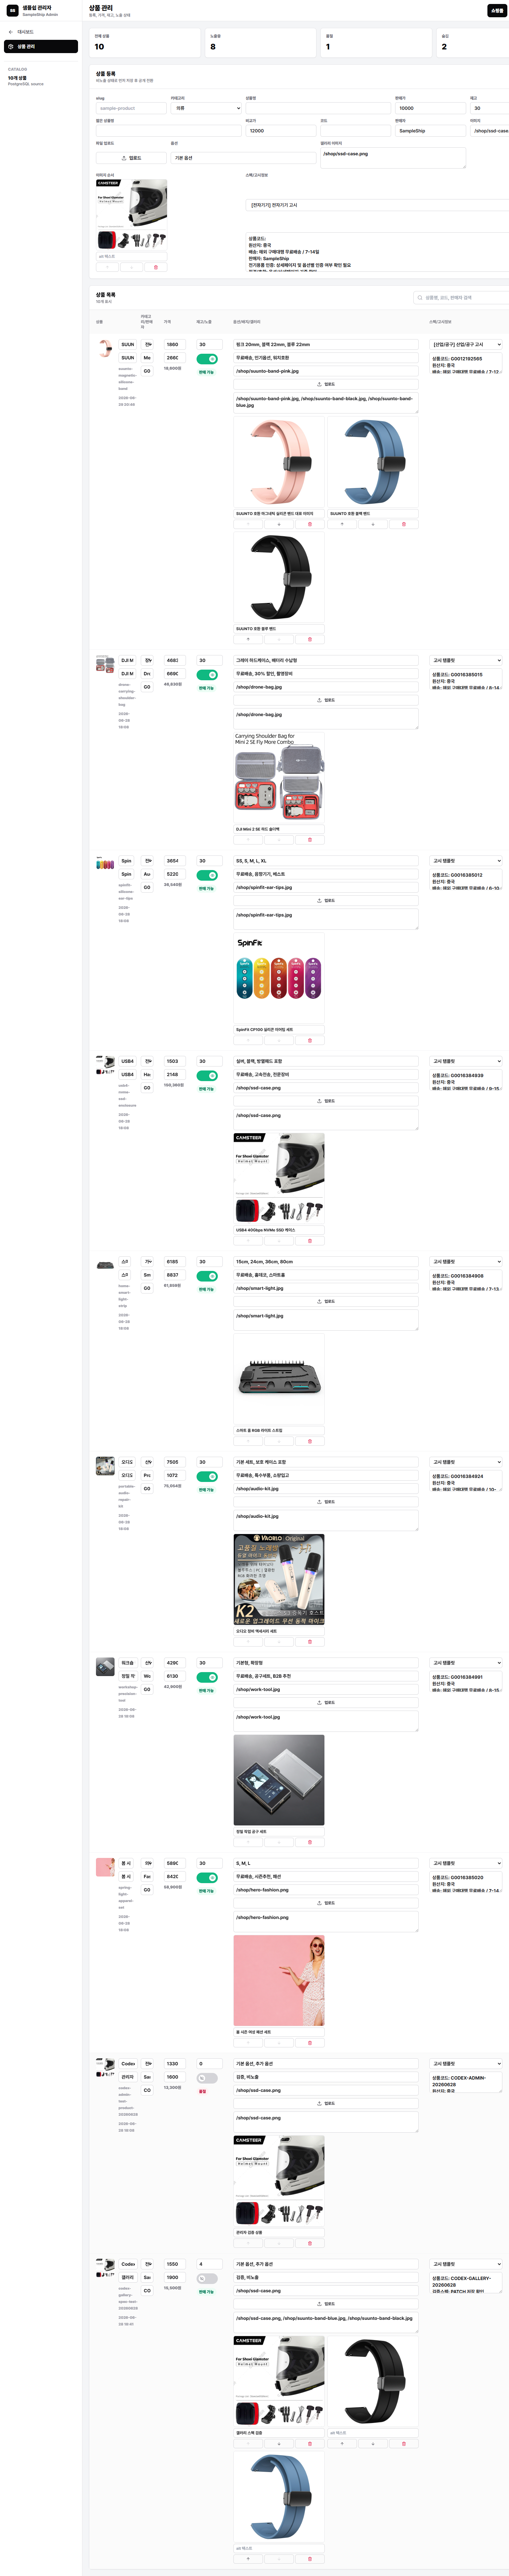Delete the USB4 SSD case row image
This screenshot has width=509, height=2576.
(310, 1241)
